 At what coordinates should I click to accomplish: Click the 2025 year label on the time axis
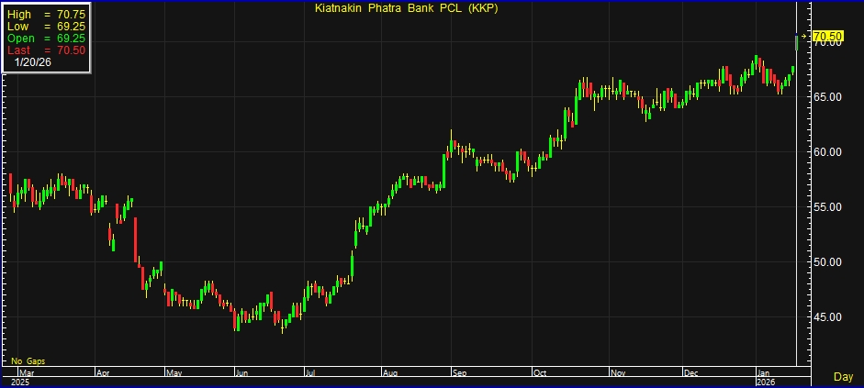[x=20, y=382]
